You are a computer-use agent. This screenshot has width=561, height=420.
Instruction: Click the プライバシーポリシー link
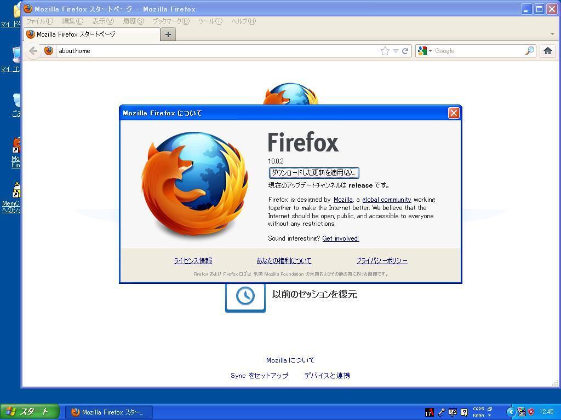click(381, 261)
